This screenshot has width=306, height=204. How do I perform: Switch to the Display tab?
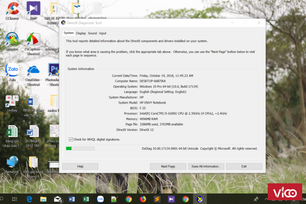click(81, 33)
